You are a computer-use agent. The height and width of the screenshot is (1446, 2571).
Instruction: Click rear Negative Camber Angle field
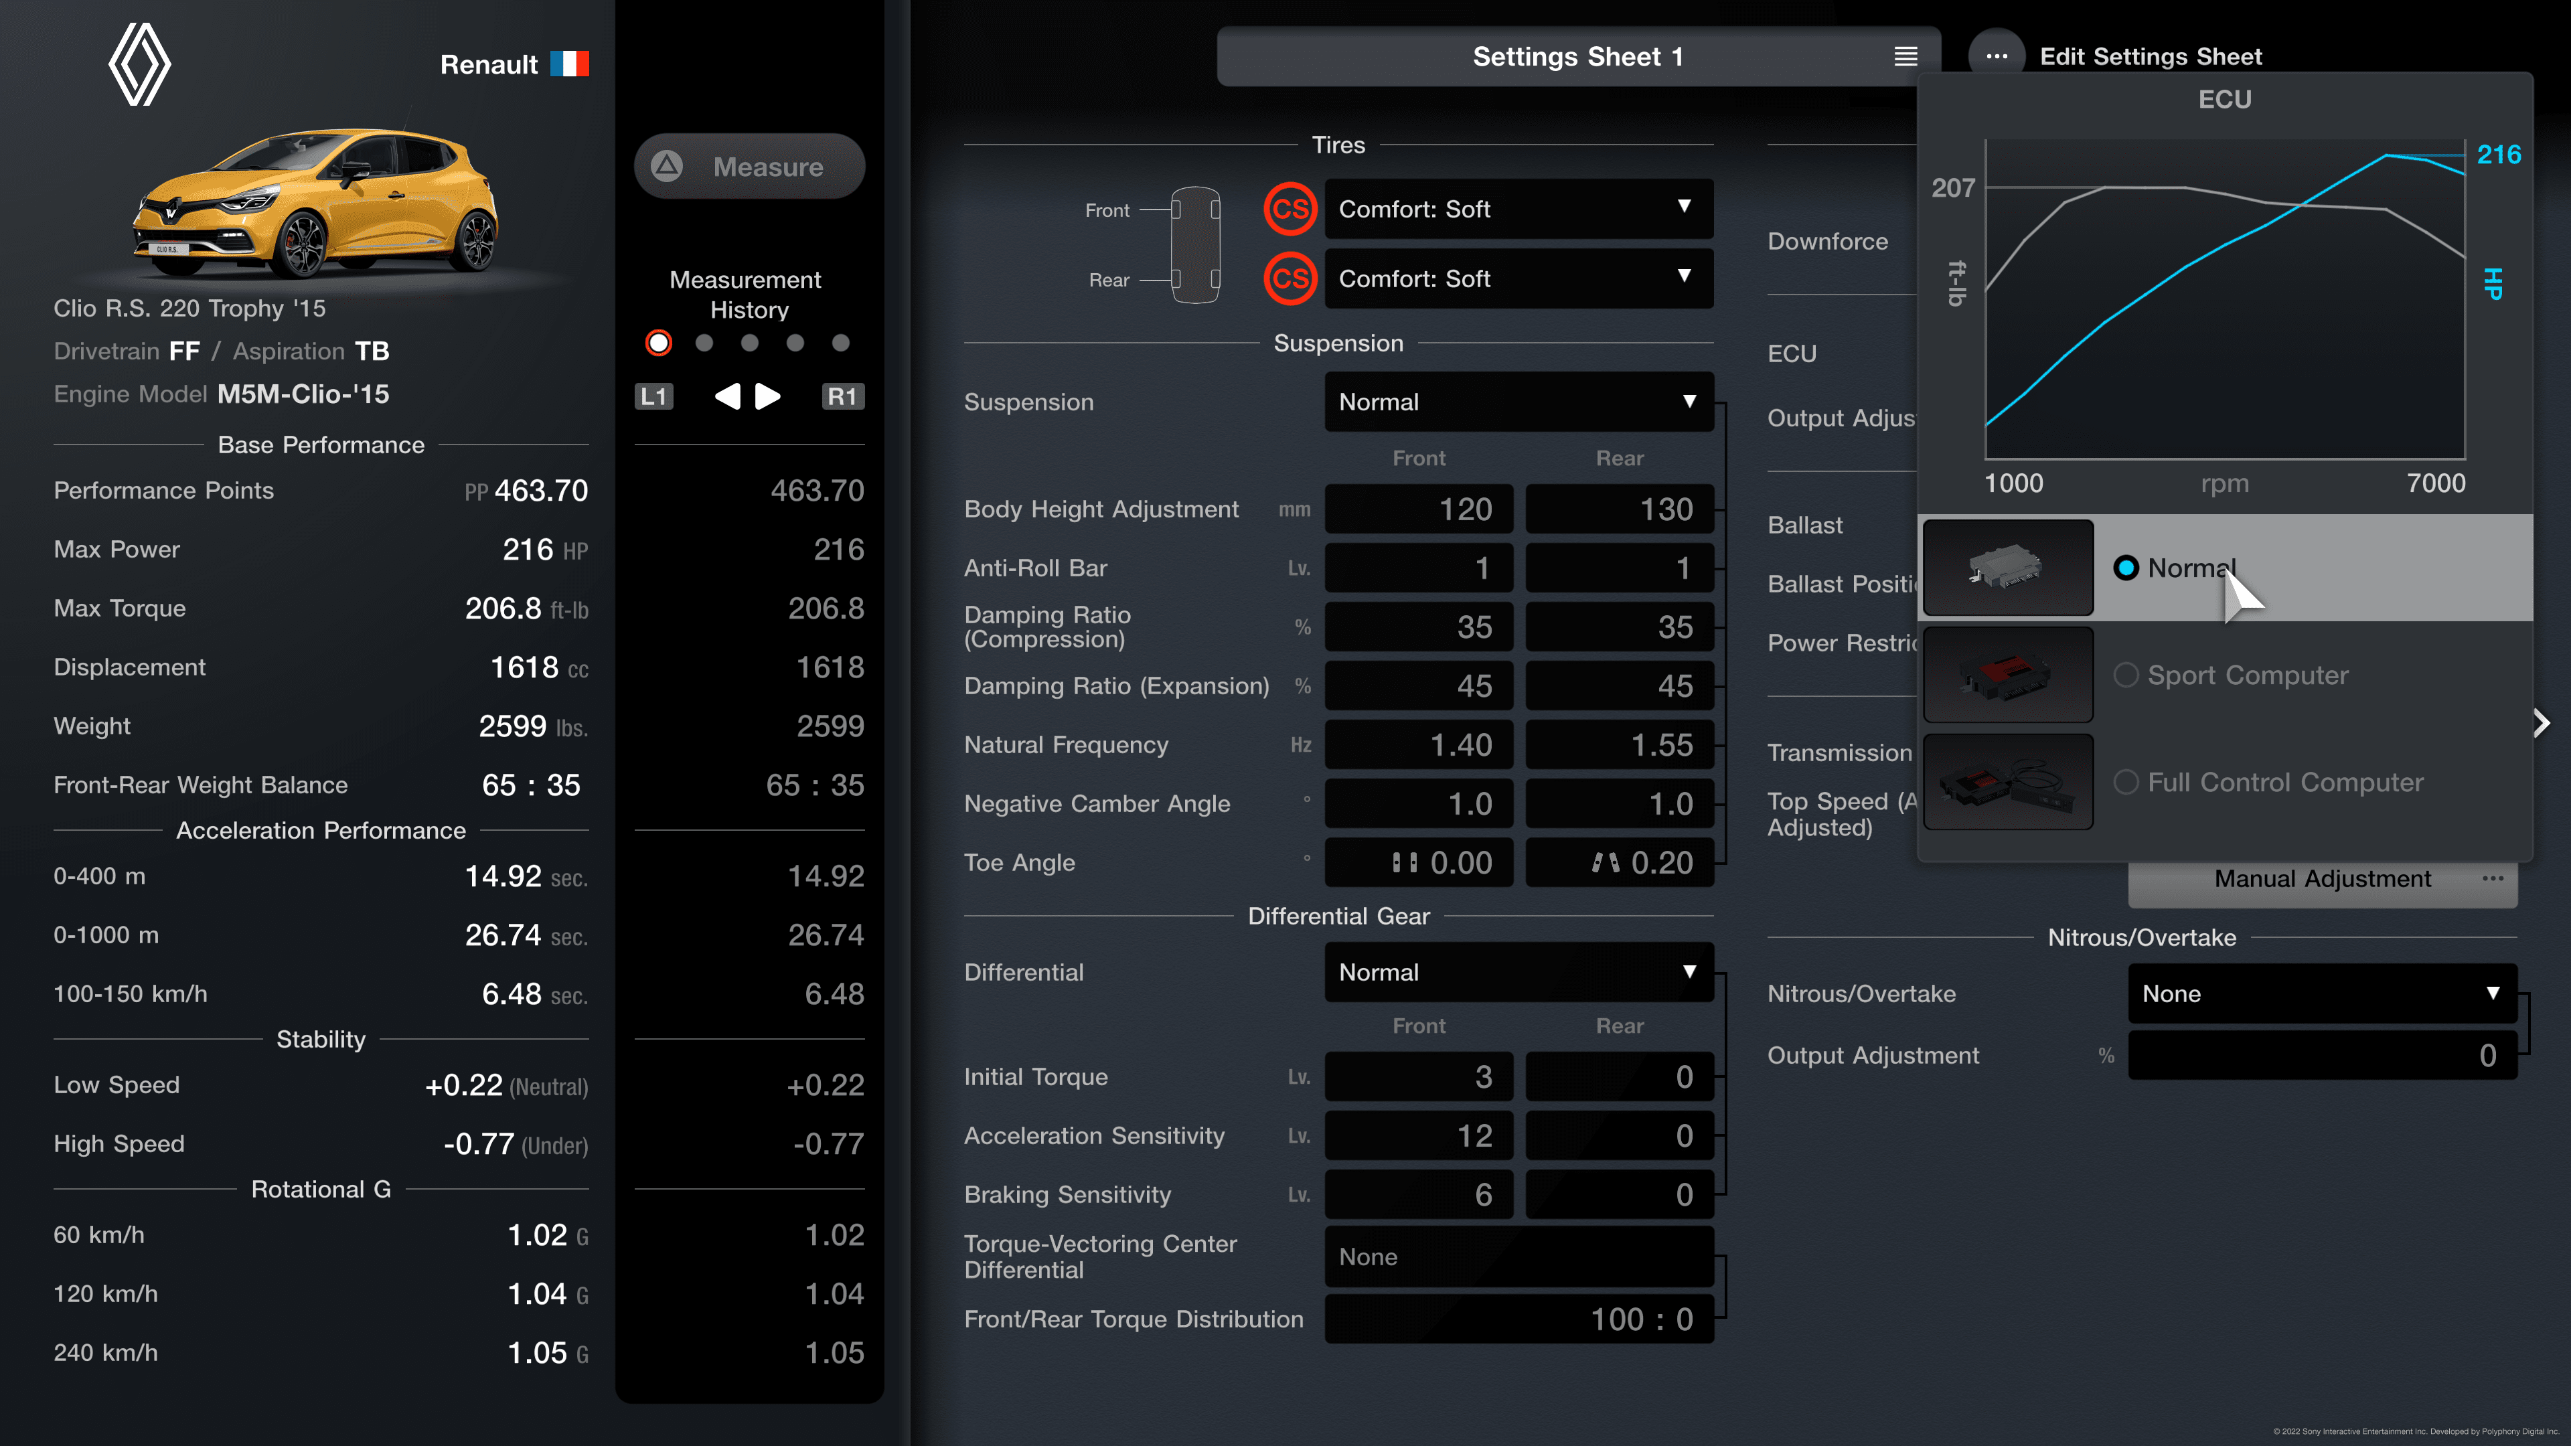click(x=1619, y=803)
